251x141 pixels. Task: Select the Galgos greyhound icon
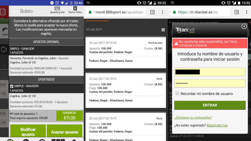(5, 31)
